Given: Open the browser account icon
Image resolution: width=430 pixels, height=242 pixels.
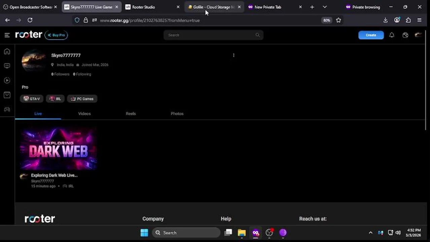Looking at the screenshot, I should point(397,20).
